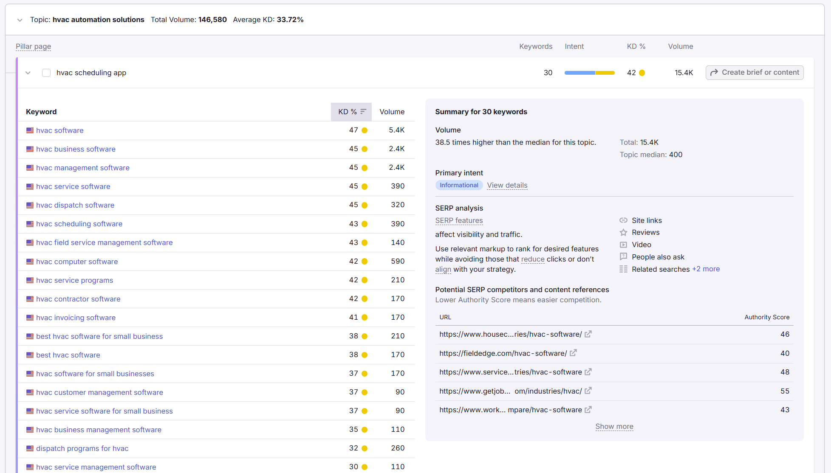Expand +2 more SERP features
Screen dimensions: 831x473
point(706,269)
